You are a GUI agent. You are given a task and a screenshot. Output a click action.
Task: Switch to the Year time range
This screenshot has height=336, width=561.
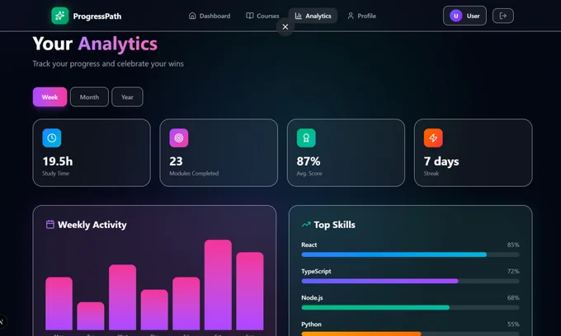pos(127,97)
